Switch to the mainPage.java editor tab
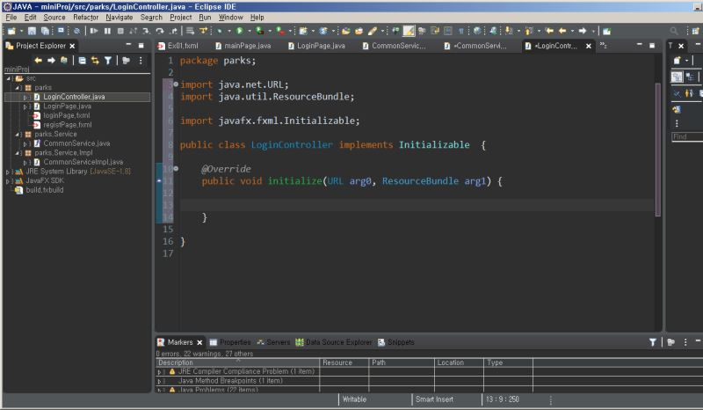 [x=243, y=46]
